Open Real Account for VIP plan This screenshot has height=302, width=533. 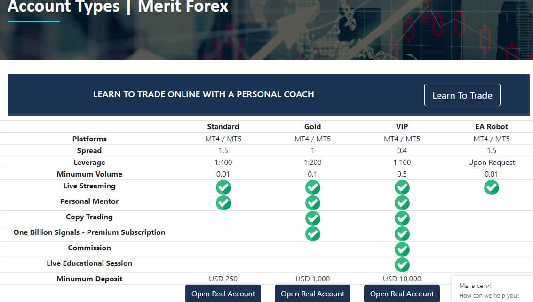pyautogui.click(x=402, y=294)
